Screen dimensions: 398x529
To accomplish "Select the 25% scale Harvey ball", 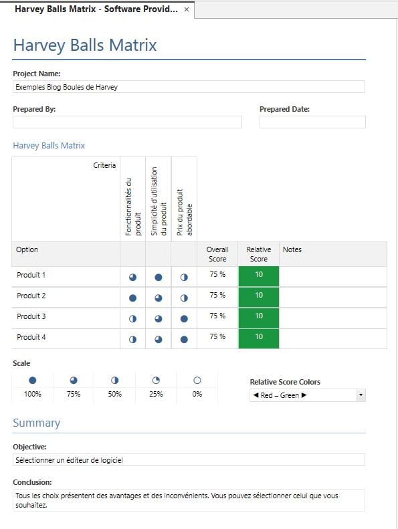I will click(x=156, y=381).
